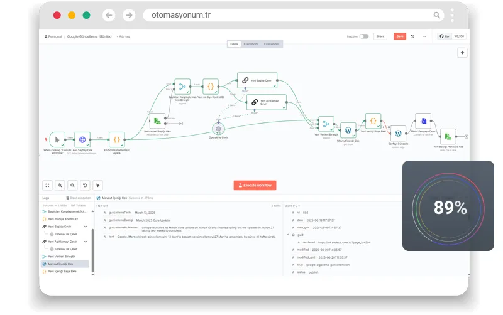Viewport: 503px width, 315px height.
Task: Open the En Son Güncellemeyi Ayıkla code node
Action: point(117,139)
